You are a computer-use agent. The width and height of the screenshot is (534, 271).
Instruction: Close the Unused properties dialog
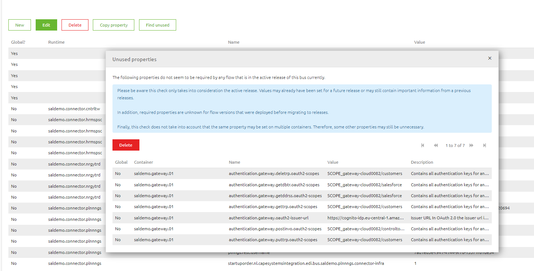click(490, 58)
